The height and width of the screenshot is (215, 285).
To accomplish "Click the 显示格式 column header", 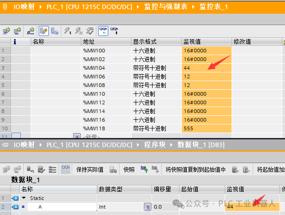I will [156, 42].
